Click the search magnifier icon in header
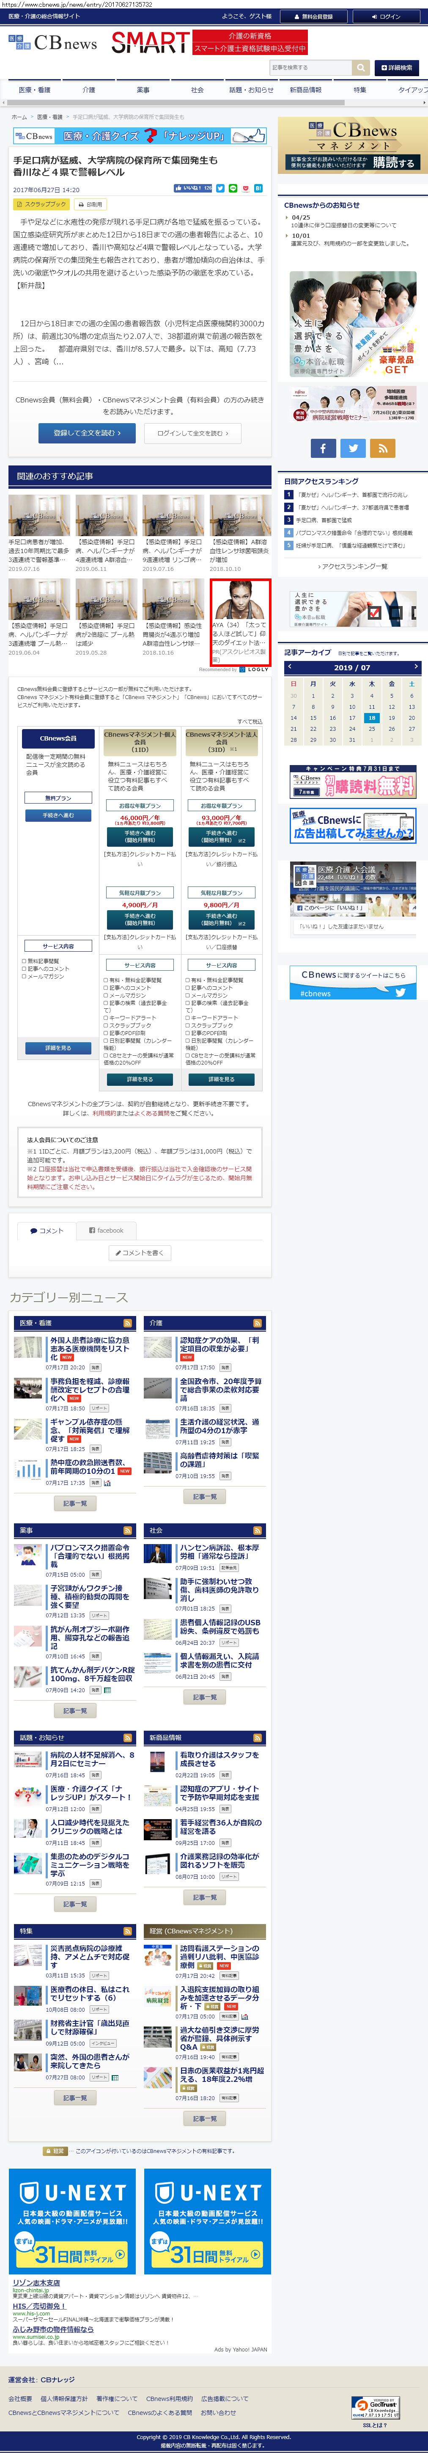 (360, 68)
